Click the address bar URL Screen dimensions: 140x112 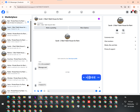pos(33,7)
